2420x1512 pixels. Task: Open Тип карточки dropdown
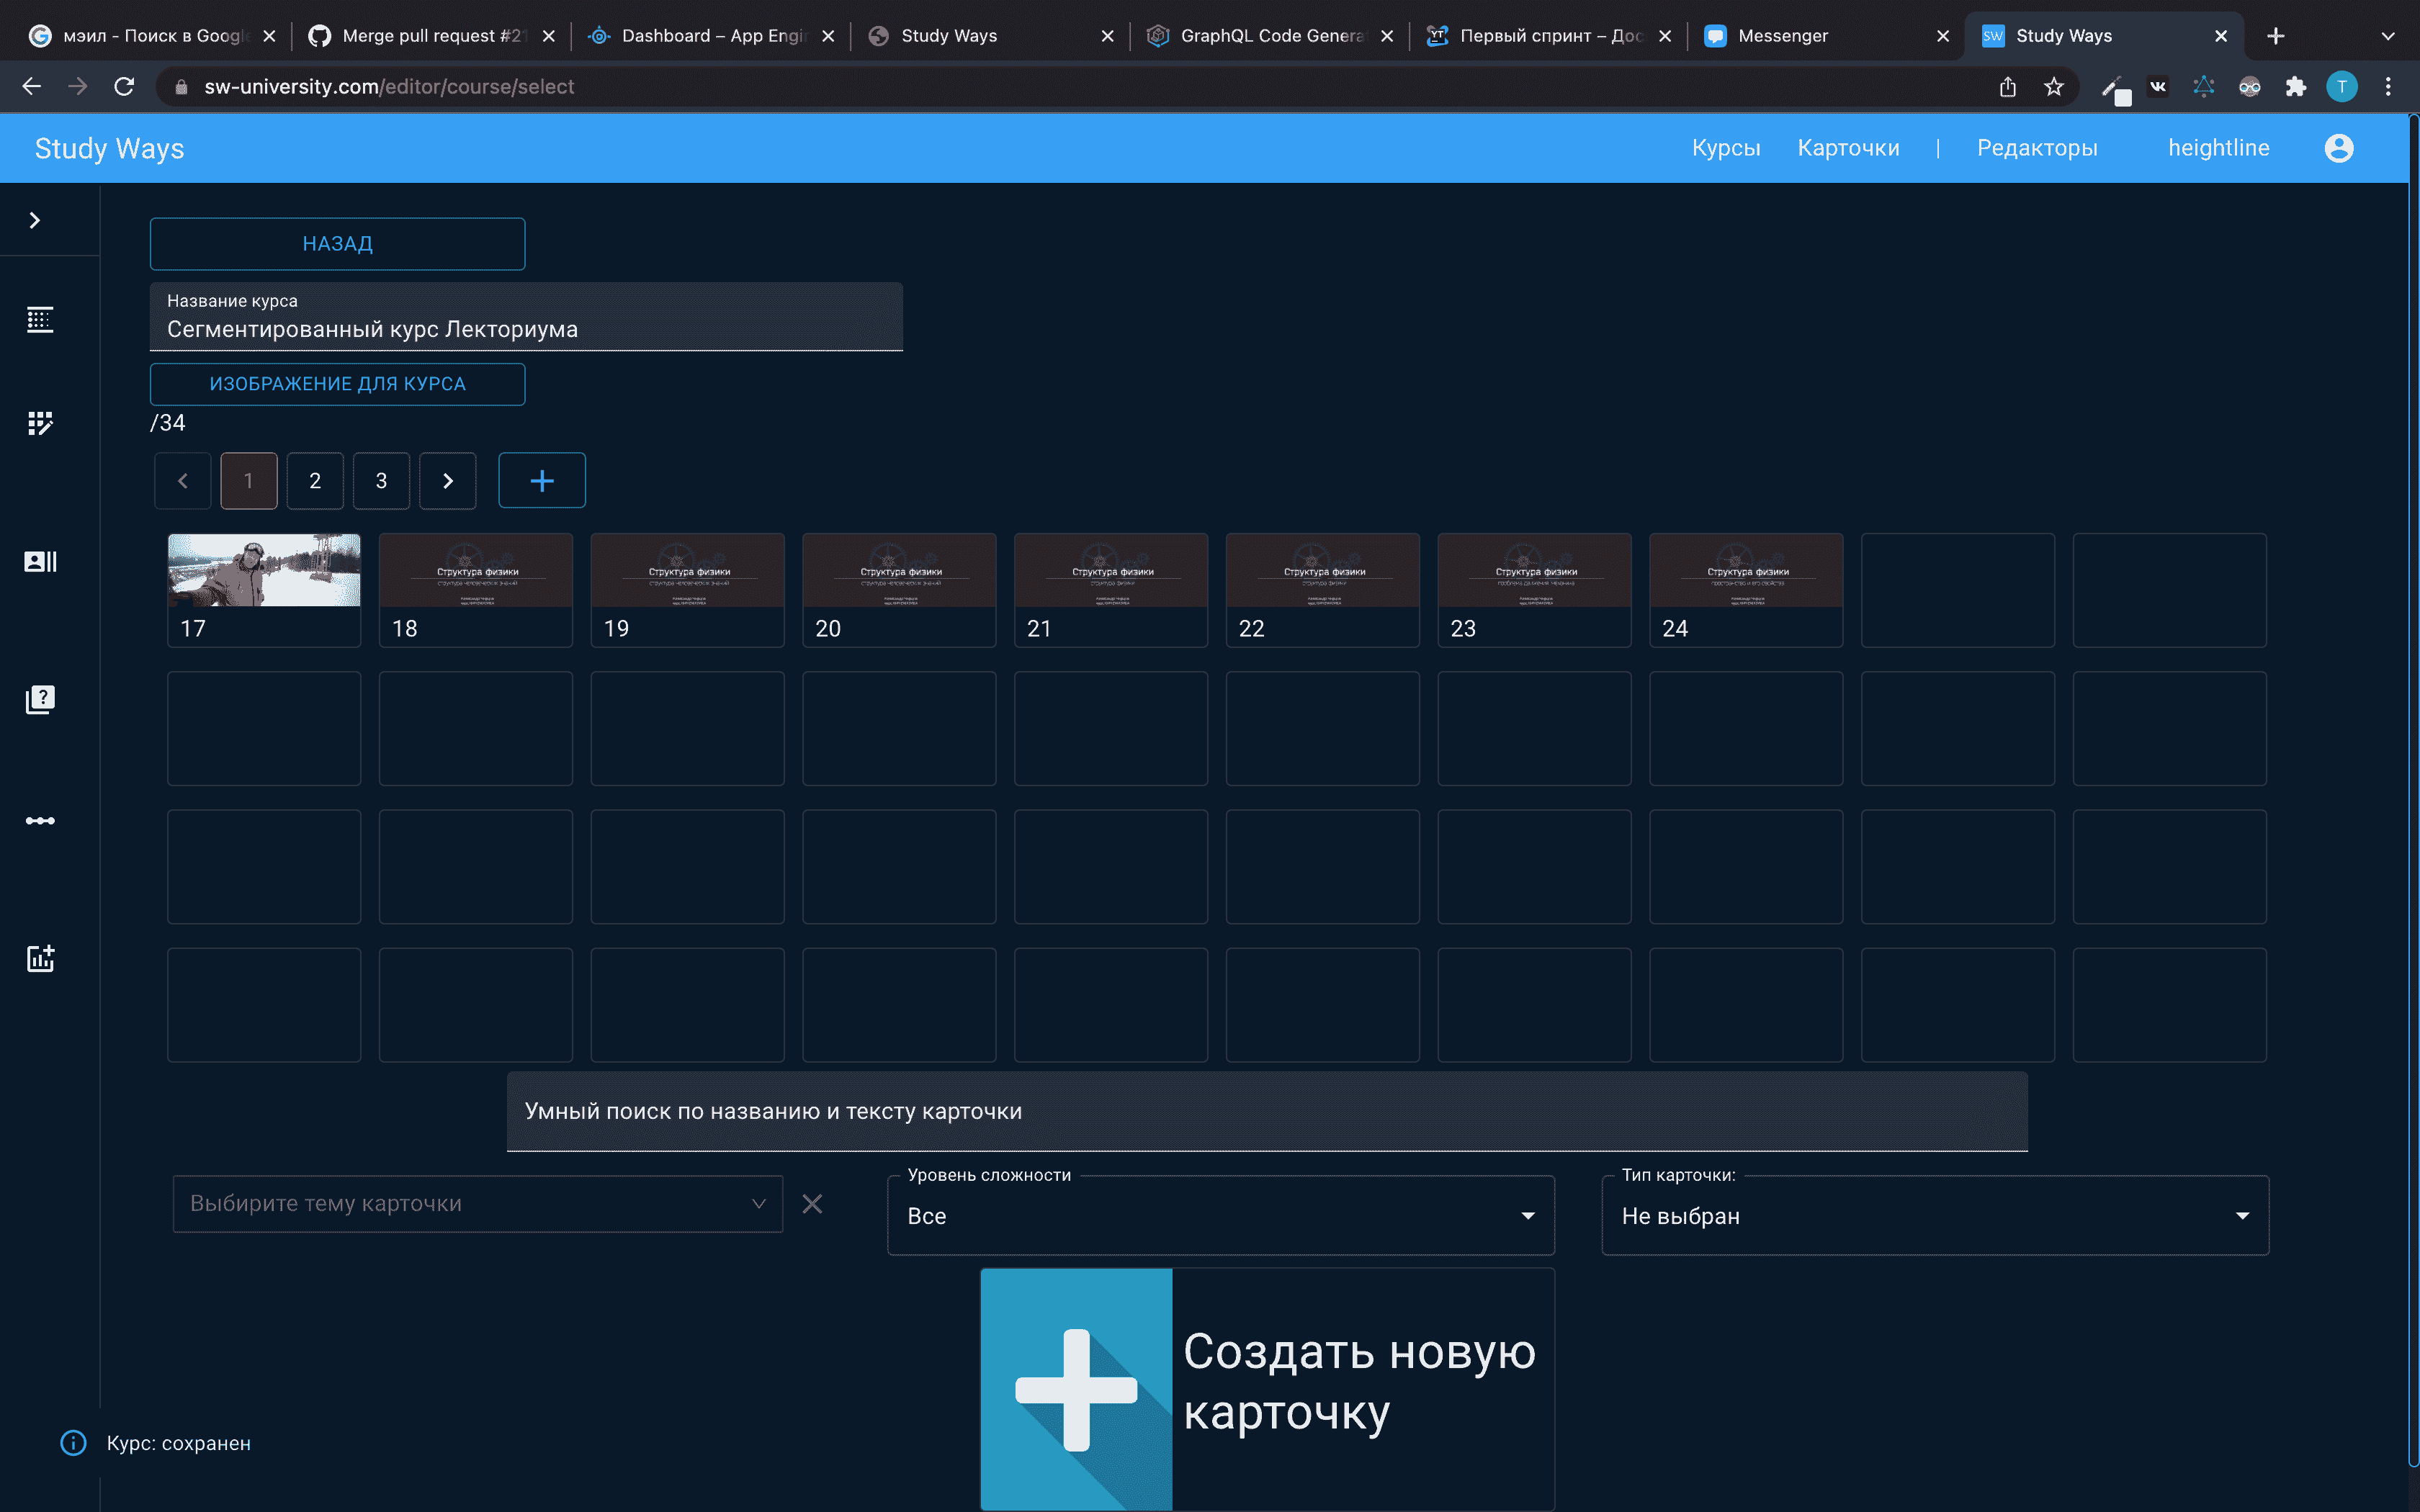click(x=1935, y=1216)
